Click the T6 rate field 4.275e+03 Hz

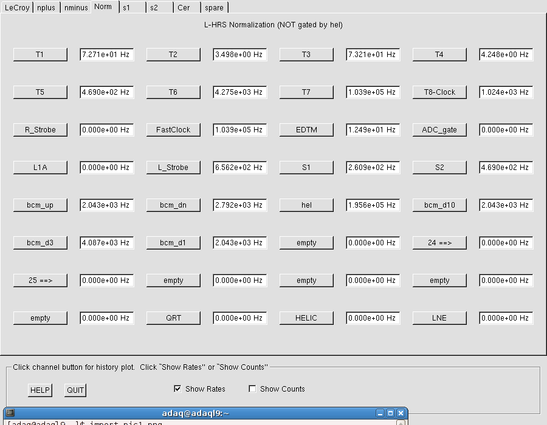click(x=240, y=92)
